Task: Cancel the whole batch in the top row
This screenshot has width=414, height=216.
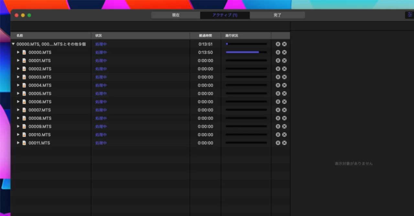Action: tap(284, 44)
